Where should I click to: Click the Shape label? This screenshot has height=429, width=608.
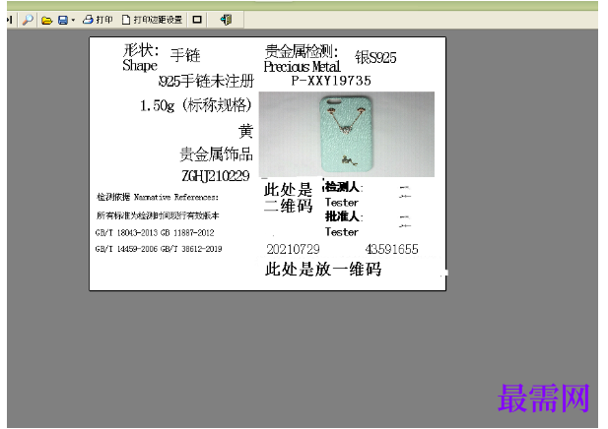140,66
